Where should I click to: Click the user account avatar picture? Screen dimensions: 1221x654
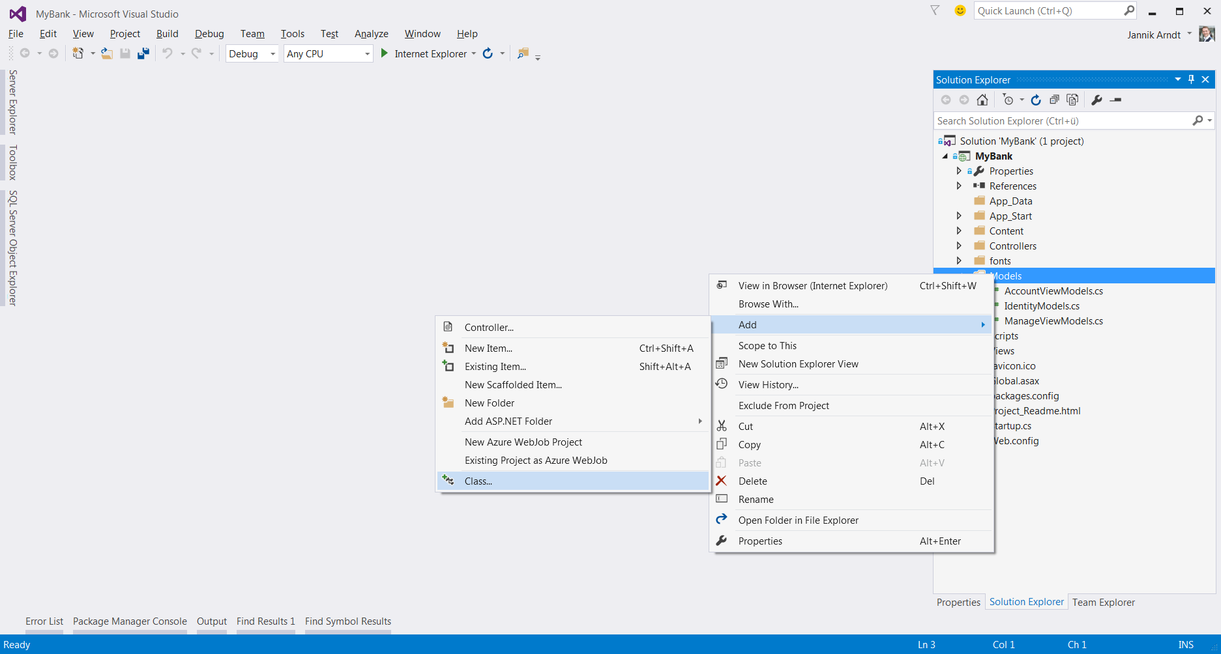click(1206, 34)
